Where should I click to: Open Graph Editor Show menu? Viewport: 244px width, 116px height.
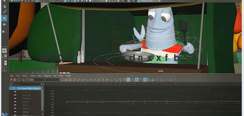point(61,76)
